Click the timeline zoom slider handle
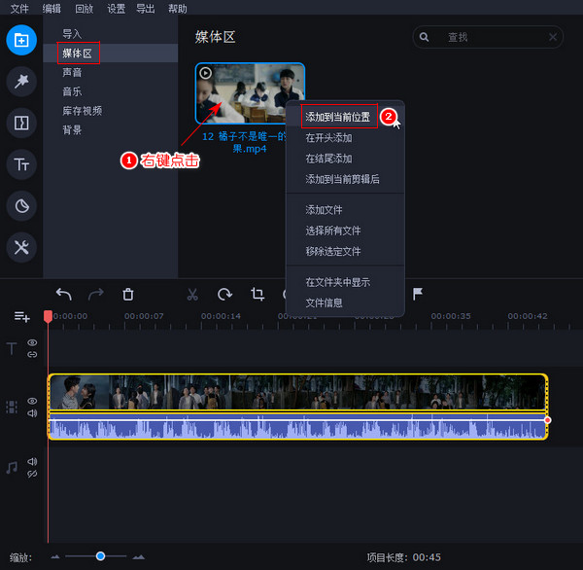This screenshot has height=570, width=583. 100,556
